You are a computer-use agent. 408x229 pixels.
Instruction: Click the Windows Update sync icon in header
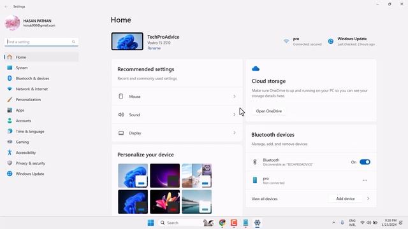331,41
